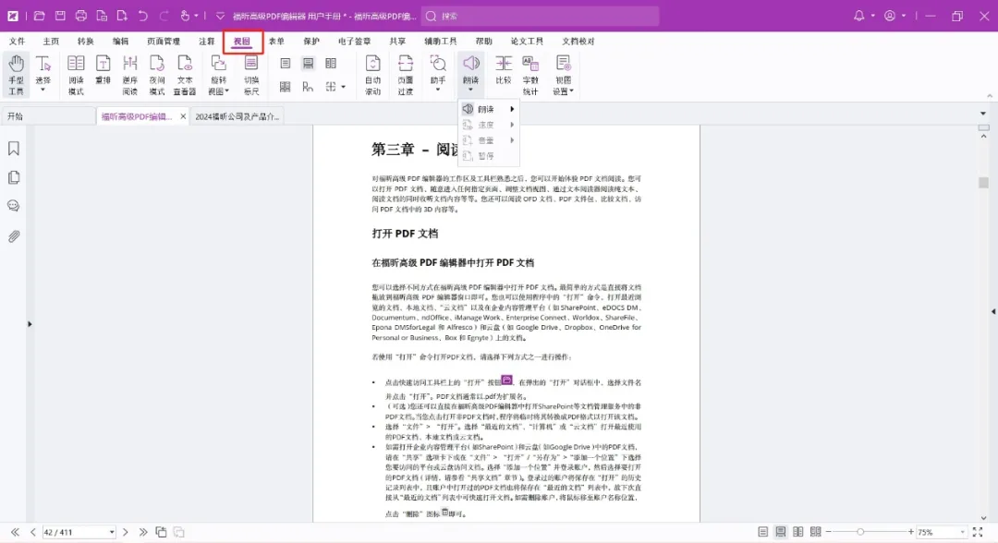Adjust the zoom slider in status bar
The height and width of the screenshot is (543, 998).
click(x=860, y=532)
